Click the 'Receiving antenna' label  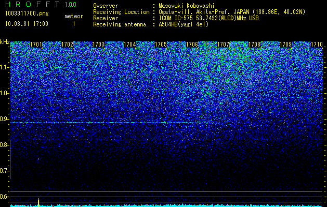click(x=120, y=24)
